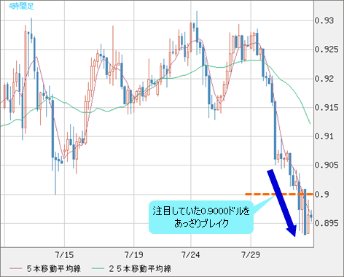The image size is (344, 277).
Task: Click the green 25-period average line end
Action: point(310,123)
